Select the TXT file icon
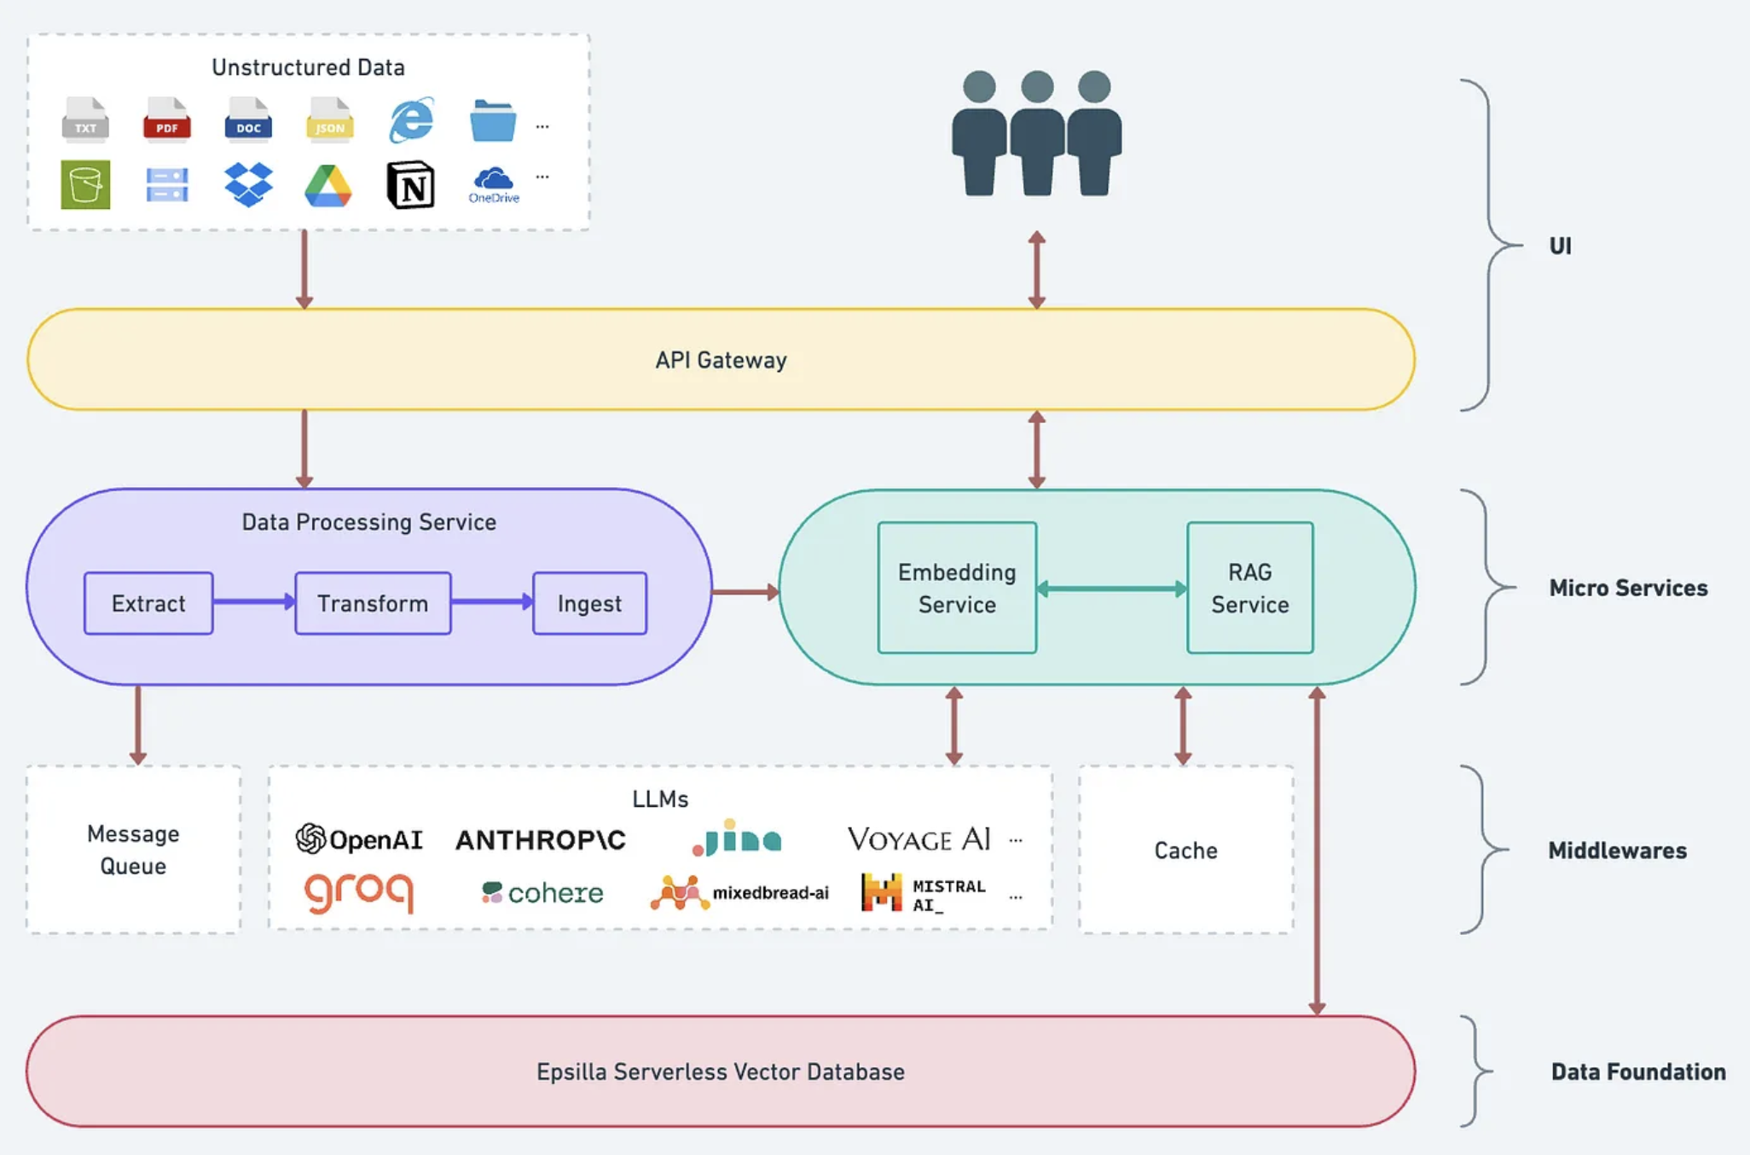The height and width of the screenshot is (1155, 1750). [85, 119]
